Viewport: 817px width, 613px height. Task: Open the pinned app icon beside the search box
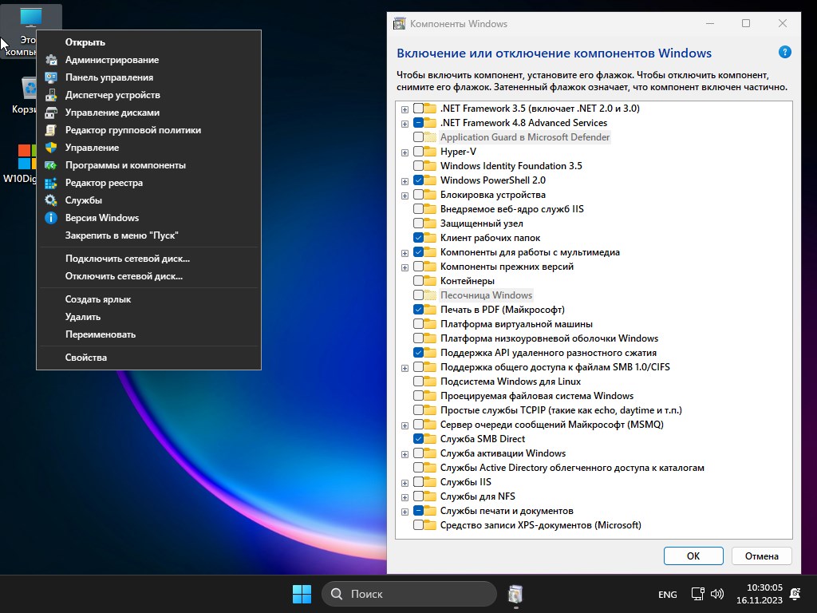pyautogui.click(x=515, y=594)
